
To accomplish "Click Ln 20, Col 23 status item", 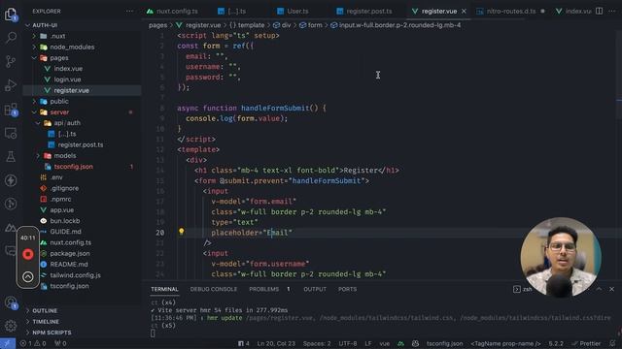I will coord(276,343).
